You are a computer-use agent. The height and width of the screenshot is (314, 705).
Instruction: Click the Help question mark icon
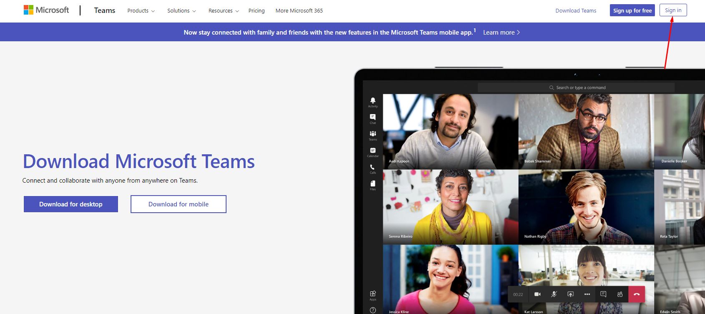tap(373, 310)
